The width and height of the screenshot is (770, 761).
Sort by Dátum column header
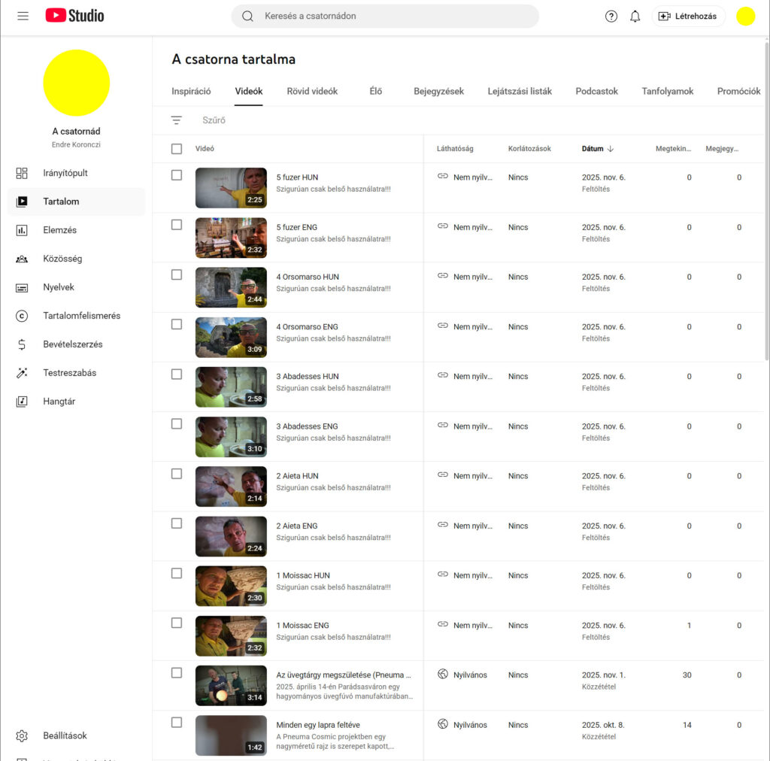coord(593,149)
